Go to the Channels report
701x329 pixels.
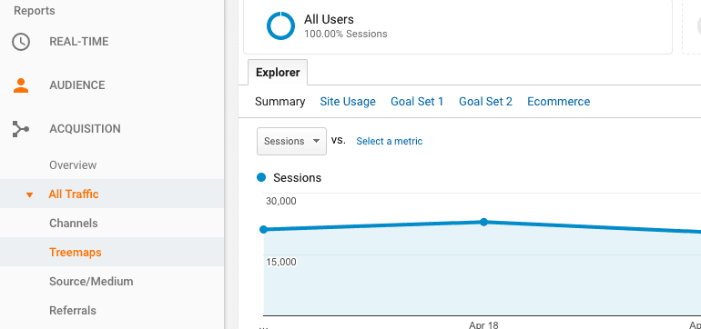74,224
